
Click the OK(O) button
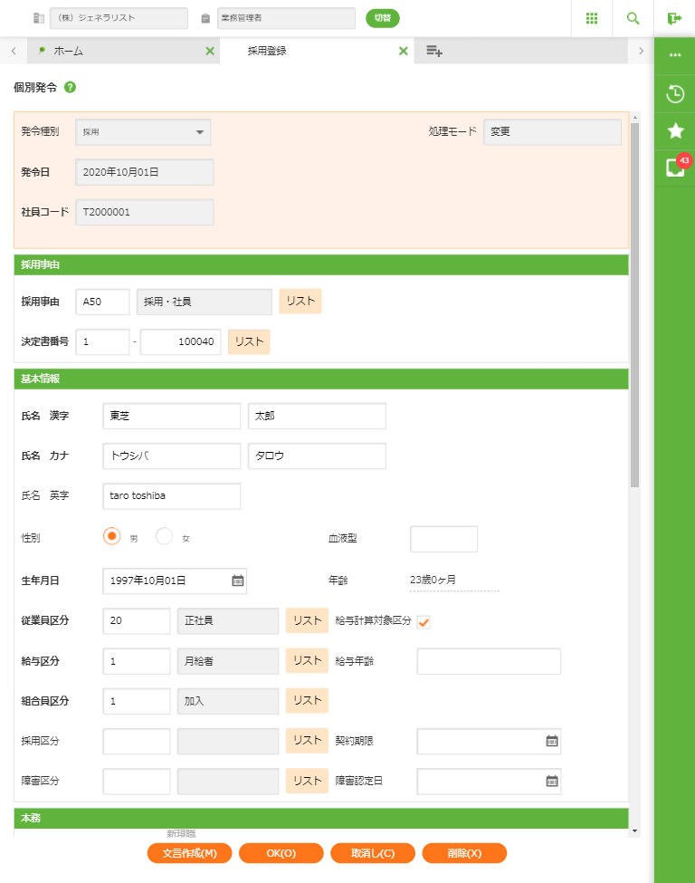[x=281, y=853]
